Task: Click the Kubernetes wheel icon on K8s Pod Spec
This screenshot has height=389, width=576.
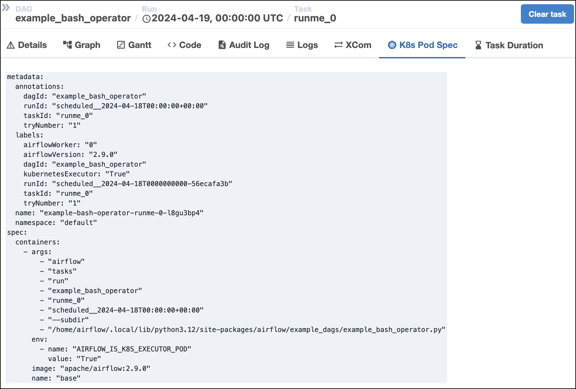Action: tap(392, 45)
